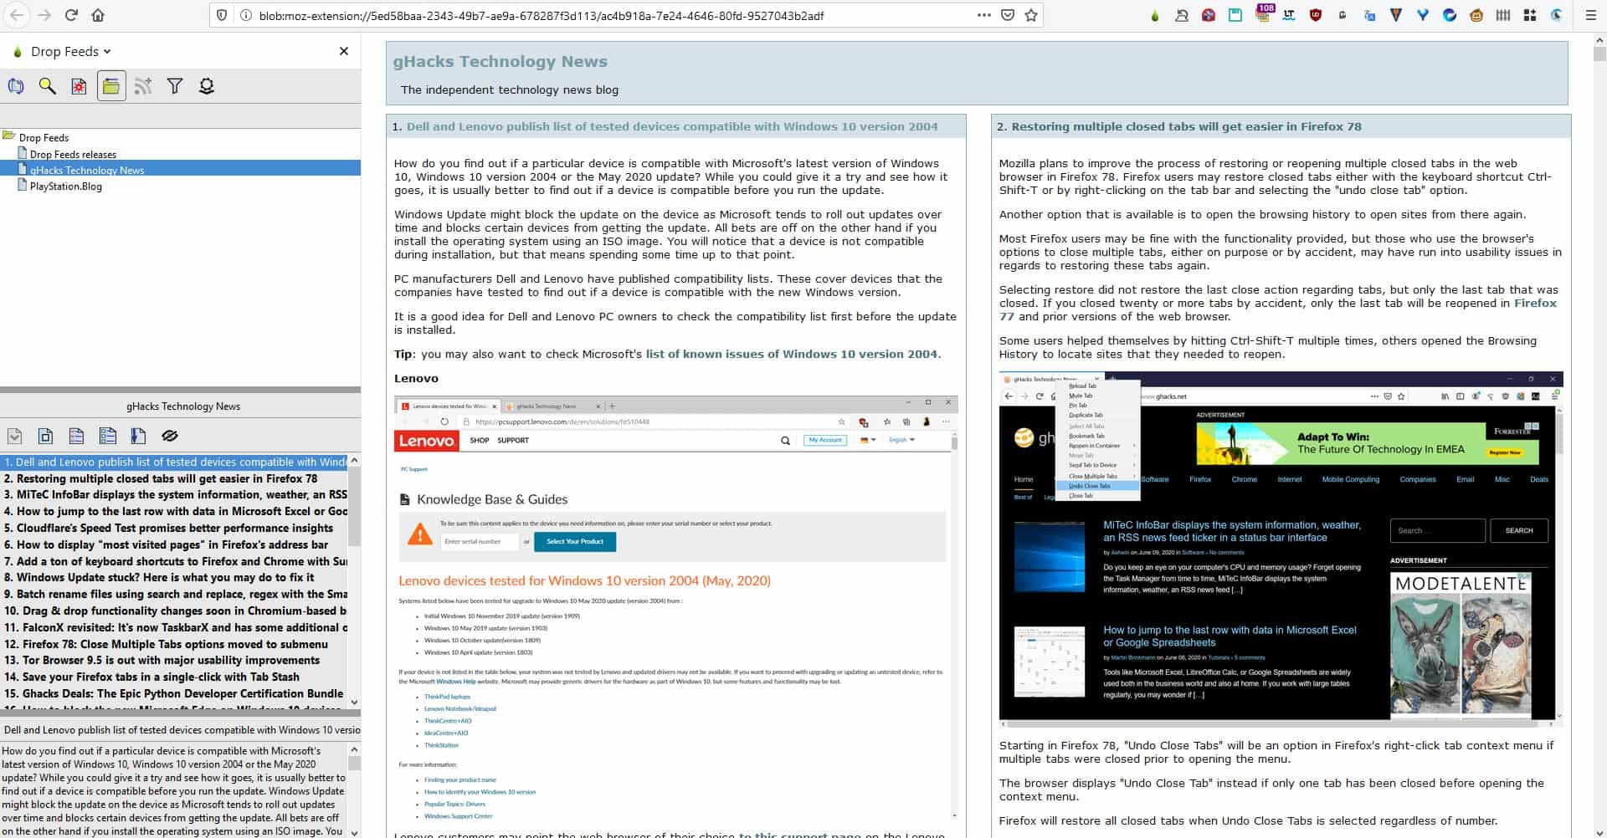Click the blue page with square icon
This screenshot has height=838, width=1607.
coord(45,436)
